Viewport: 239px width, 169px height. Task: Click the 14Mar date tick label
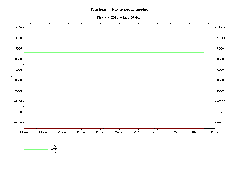[x=24, y=132]
